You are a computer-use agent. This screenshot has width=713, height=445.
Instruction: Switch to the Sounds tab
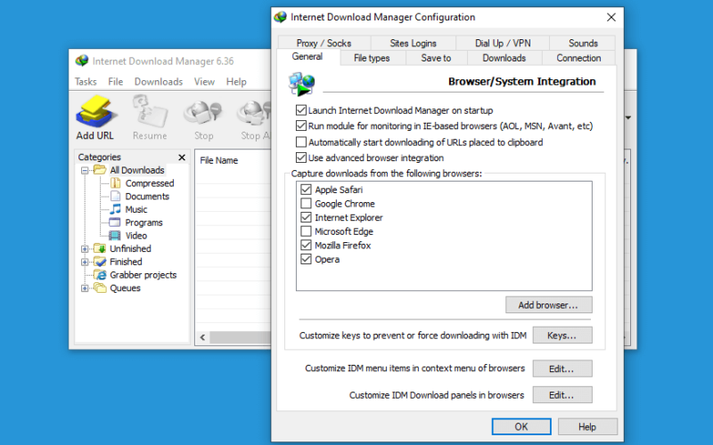pyautogui.click(x=583, y=43)
